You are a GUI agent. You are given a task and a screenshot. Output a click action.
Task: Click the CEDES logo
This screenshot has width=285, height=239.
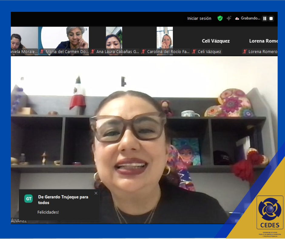270,212
